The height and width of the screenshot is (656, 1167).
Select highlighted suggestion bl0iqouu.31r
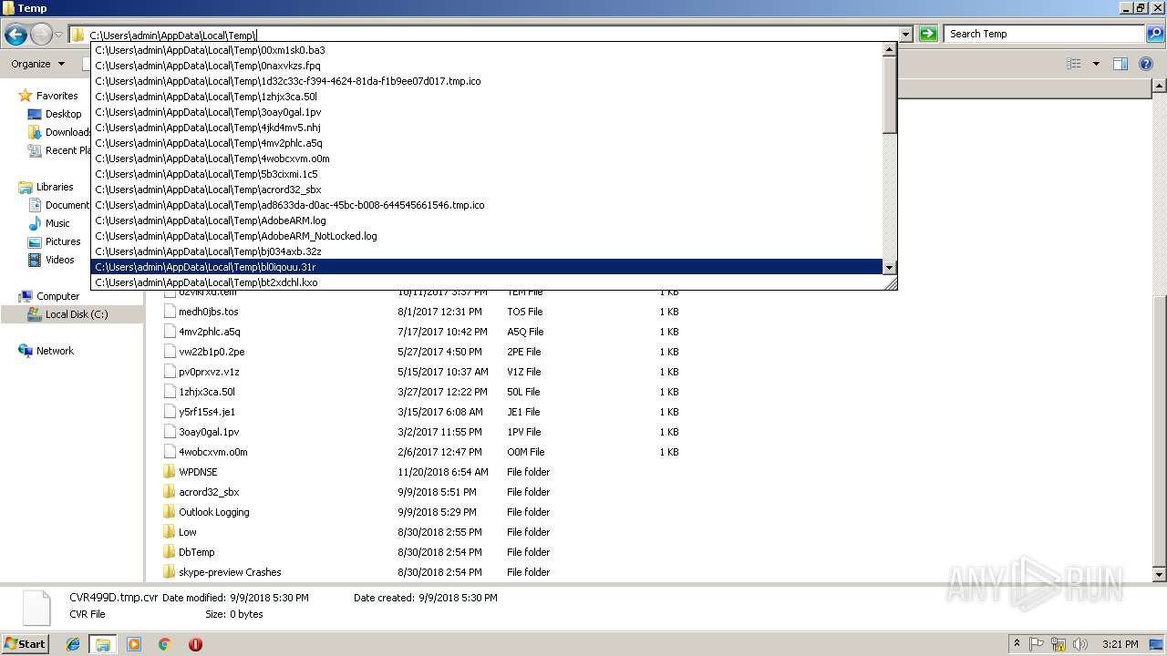click(487, 267)
